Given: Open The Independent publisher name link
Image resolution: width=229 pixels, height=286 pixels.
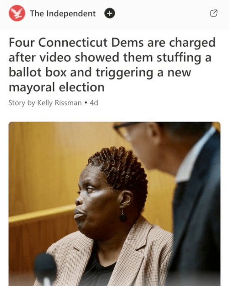Looking at the screenshot, I should click(x=63, y=13).
